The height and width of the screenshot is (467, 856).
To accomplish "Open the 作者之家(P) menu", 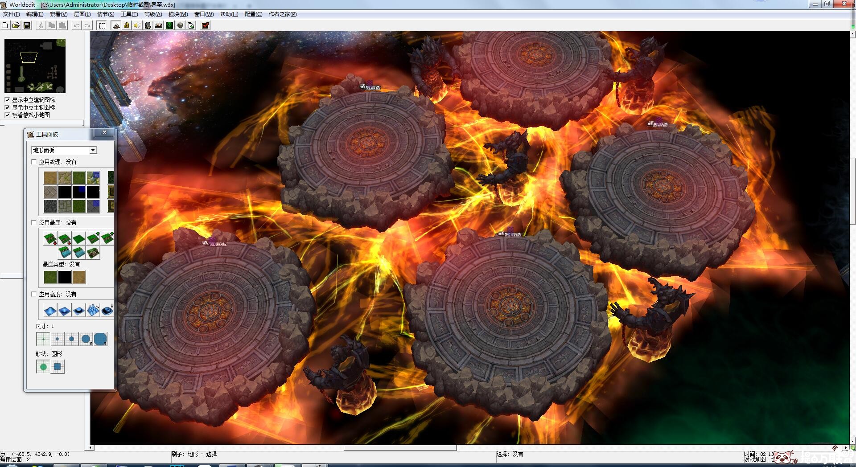I will pyautogui.click(x=282, y=14).
